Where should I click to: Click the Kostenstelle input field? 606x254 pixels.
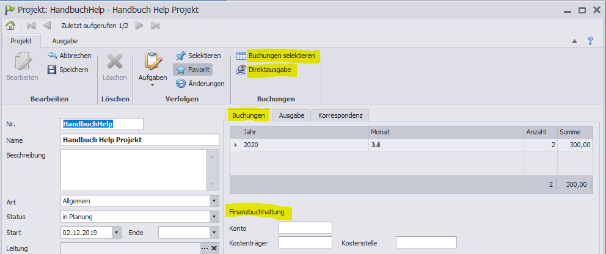pos(426,242)
